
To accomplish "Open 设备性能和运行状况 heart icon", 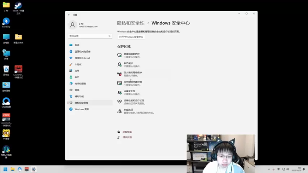I will pos(119,101).
